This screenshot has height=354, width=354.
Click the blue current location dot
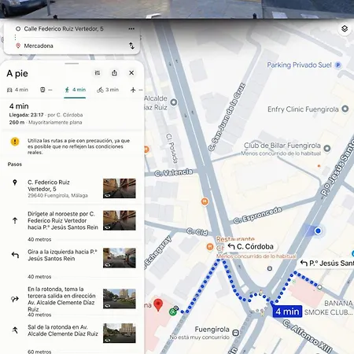pyautogui.click(x=318, y=230)
